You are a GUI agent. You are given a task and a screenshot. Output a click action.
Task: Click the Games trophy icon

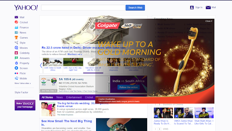click(16, 38)
